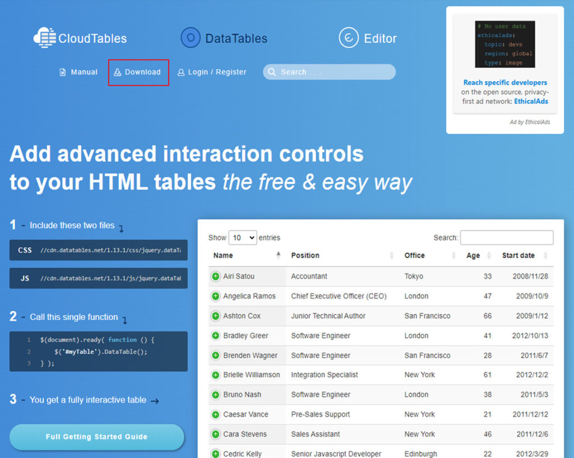This screenshot has height=458, width=574.
Task: Expand Airi Satou row details
Action: pos(216,277)
